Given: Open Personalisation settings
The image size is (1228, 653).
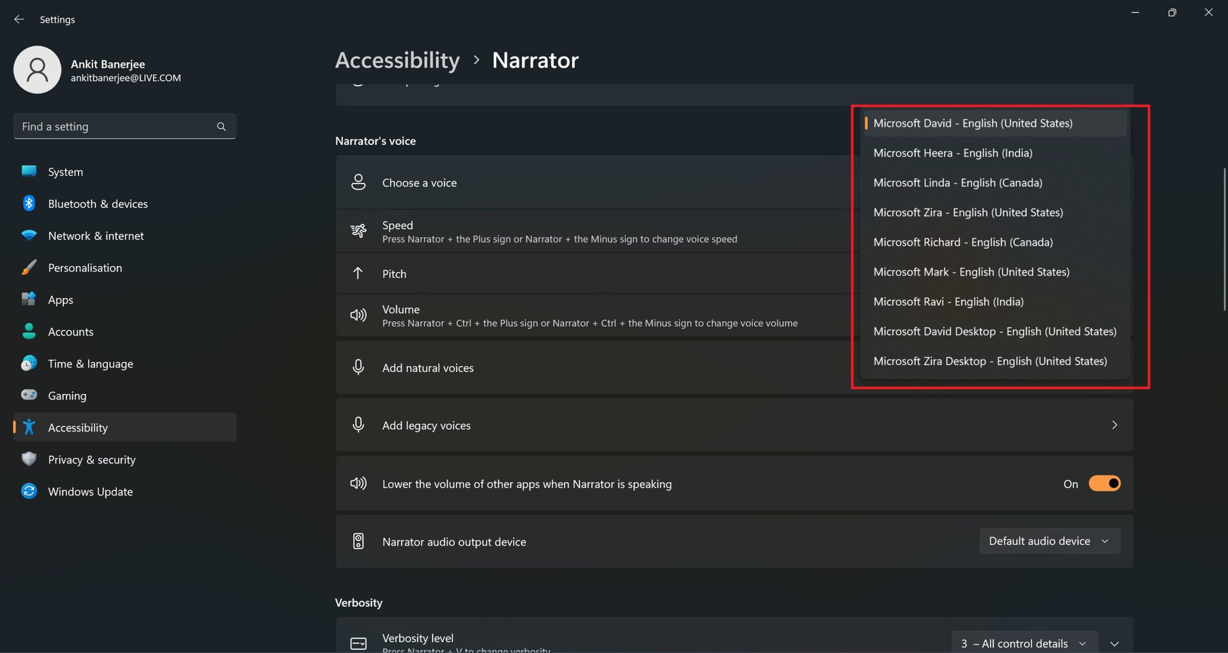Looking at the screenshot, I should pyautogui.click(x=125, y=267).
